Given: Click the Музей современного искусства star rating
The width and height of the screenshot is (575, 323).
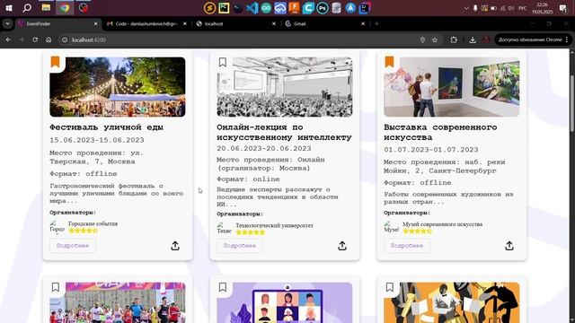Looking at the screenshot, I should (417, 231).
